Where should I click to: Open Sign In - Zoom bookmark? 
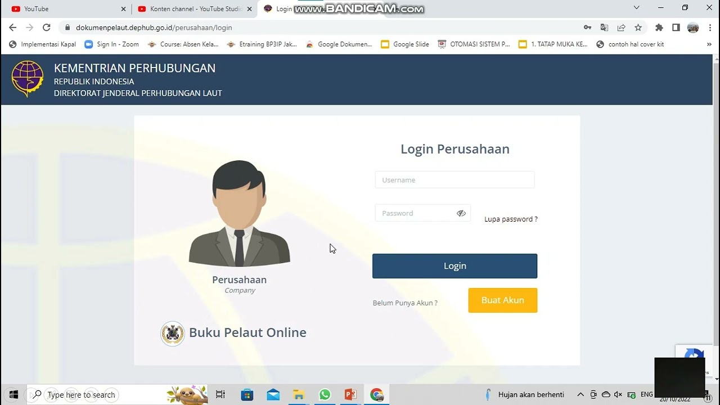pos(111,44)
